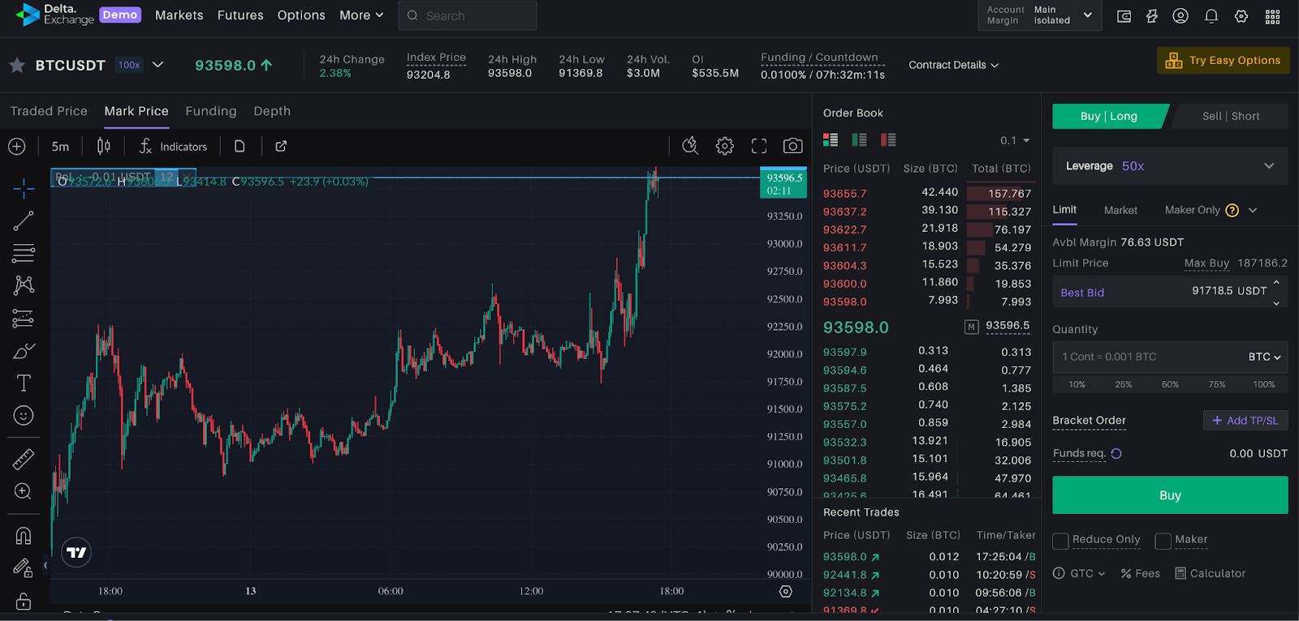Enable the Maker checkbox
This screenshot has height=621, width=1299.
(x=1163, y=541)
